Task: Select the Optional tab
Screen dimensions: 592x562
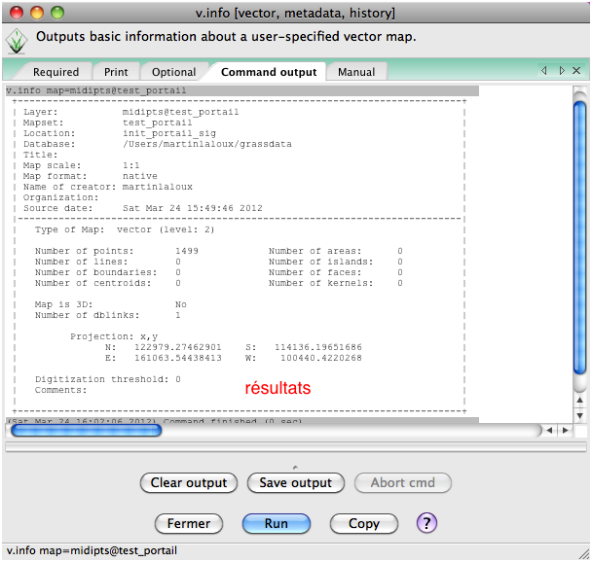Action: click(x=173, y=72)
